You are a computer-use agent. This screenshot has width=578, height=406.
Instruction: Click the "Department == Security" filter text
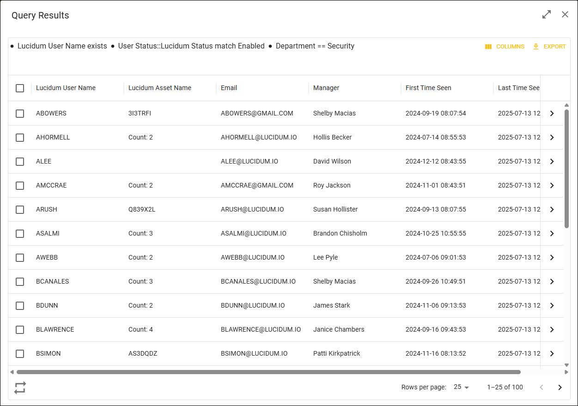315,46
